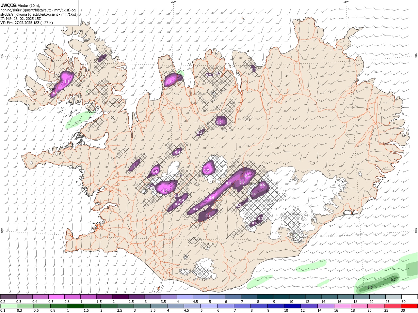
Task: Select lower scale swatch between 6 and 7
Action: pos(225,306)
